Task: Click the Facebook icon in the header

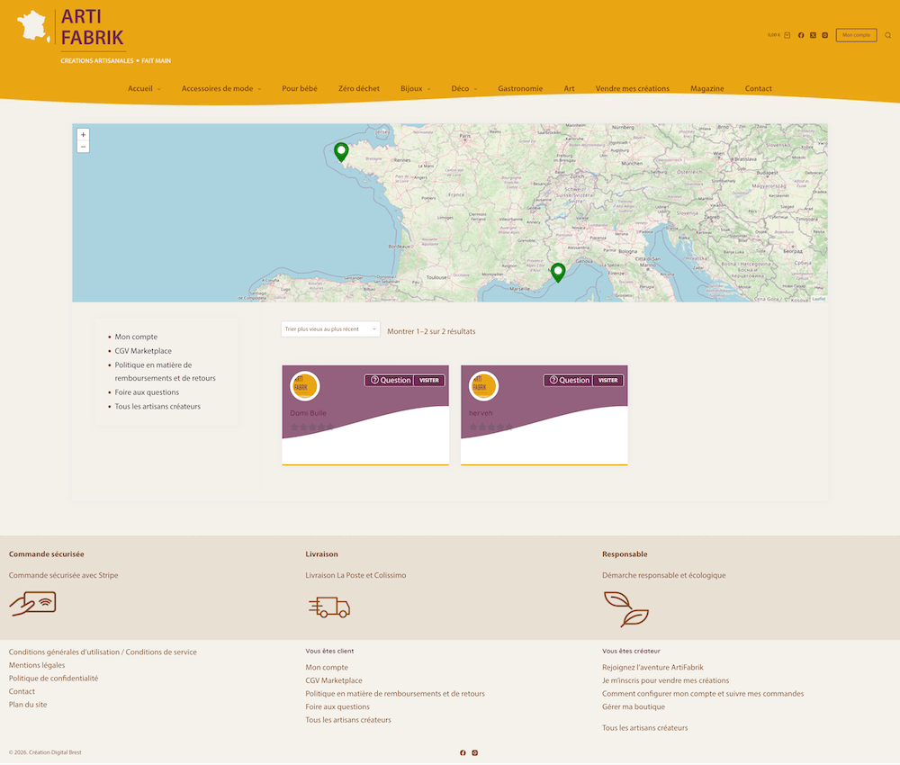Action: pyautogui.click(x=801, y=35)
